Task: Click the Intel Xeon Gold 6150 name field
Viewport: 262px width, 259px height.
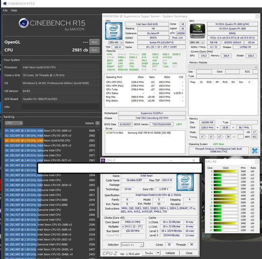Action: [147, 24]
